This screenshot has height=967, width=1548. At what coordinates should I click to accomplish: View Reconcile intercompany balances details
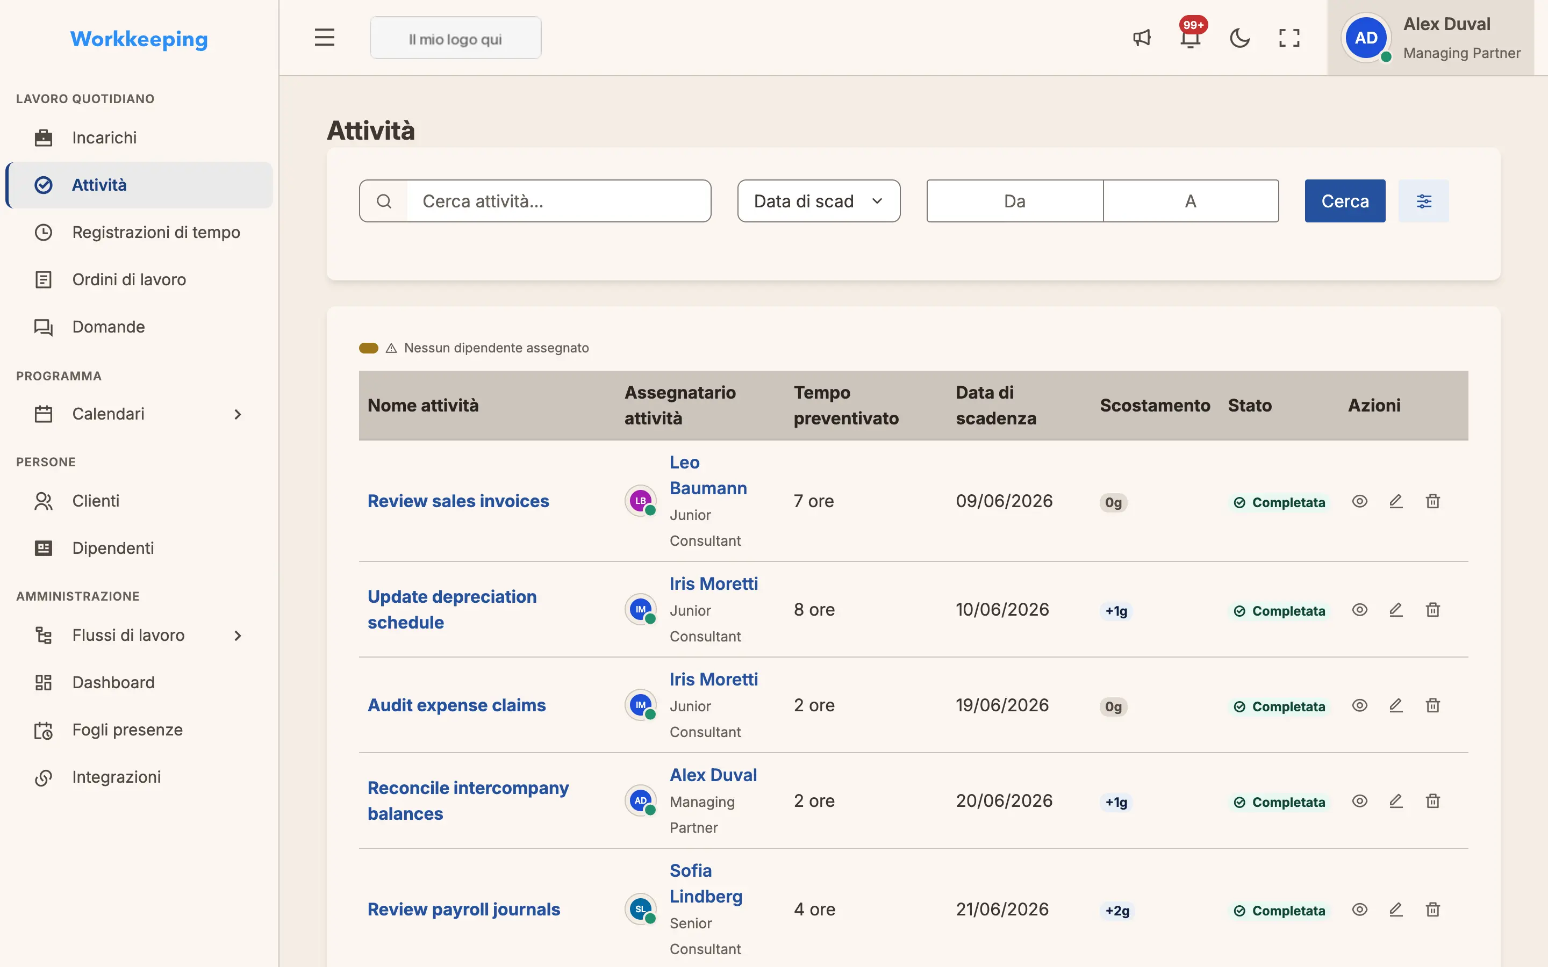tap(1359, 800)
